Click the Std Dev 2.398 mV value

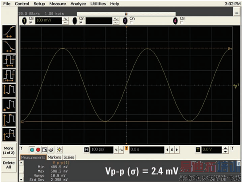[x=59, y=180]
